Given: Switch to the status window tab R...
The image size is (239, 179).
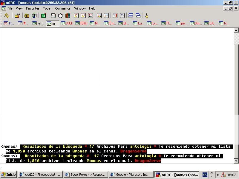Looking at the screenshot, I should click(9, 23).
